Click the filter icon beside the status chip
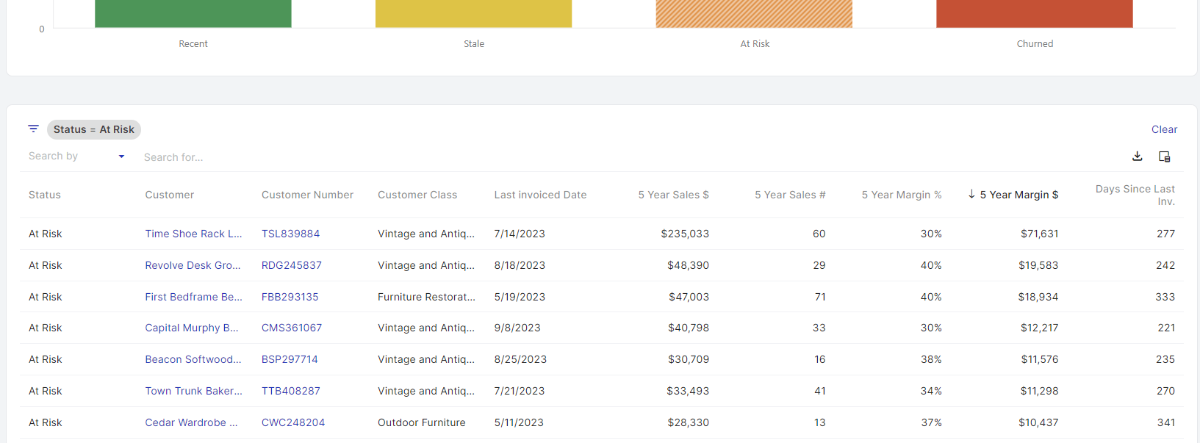The height and width of the screenshot is (443, 1200). [33, 129]
